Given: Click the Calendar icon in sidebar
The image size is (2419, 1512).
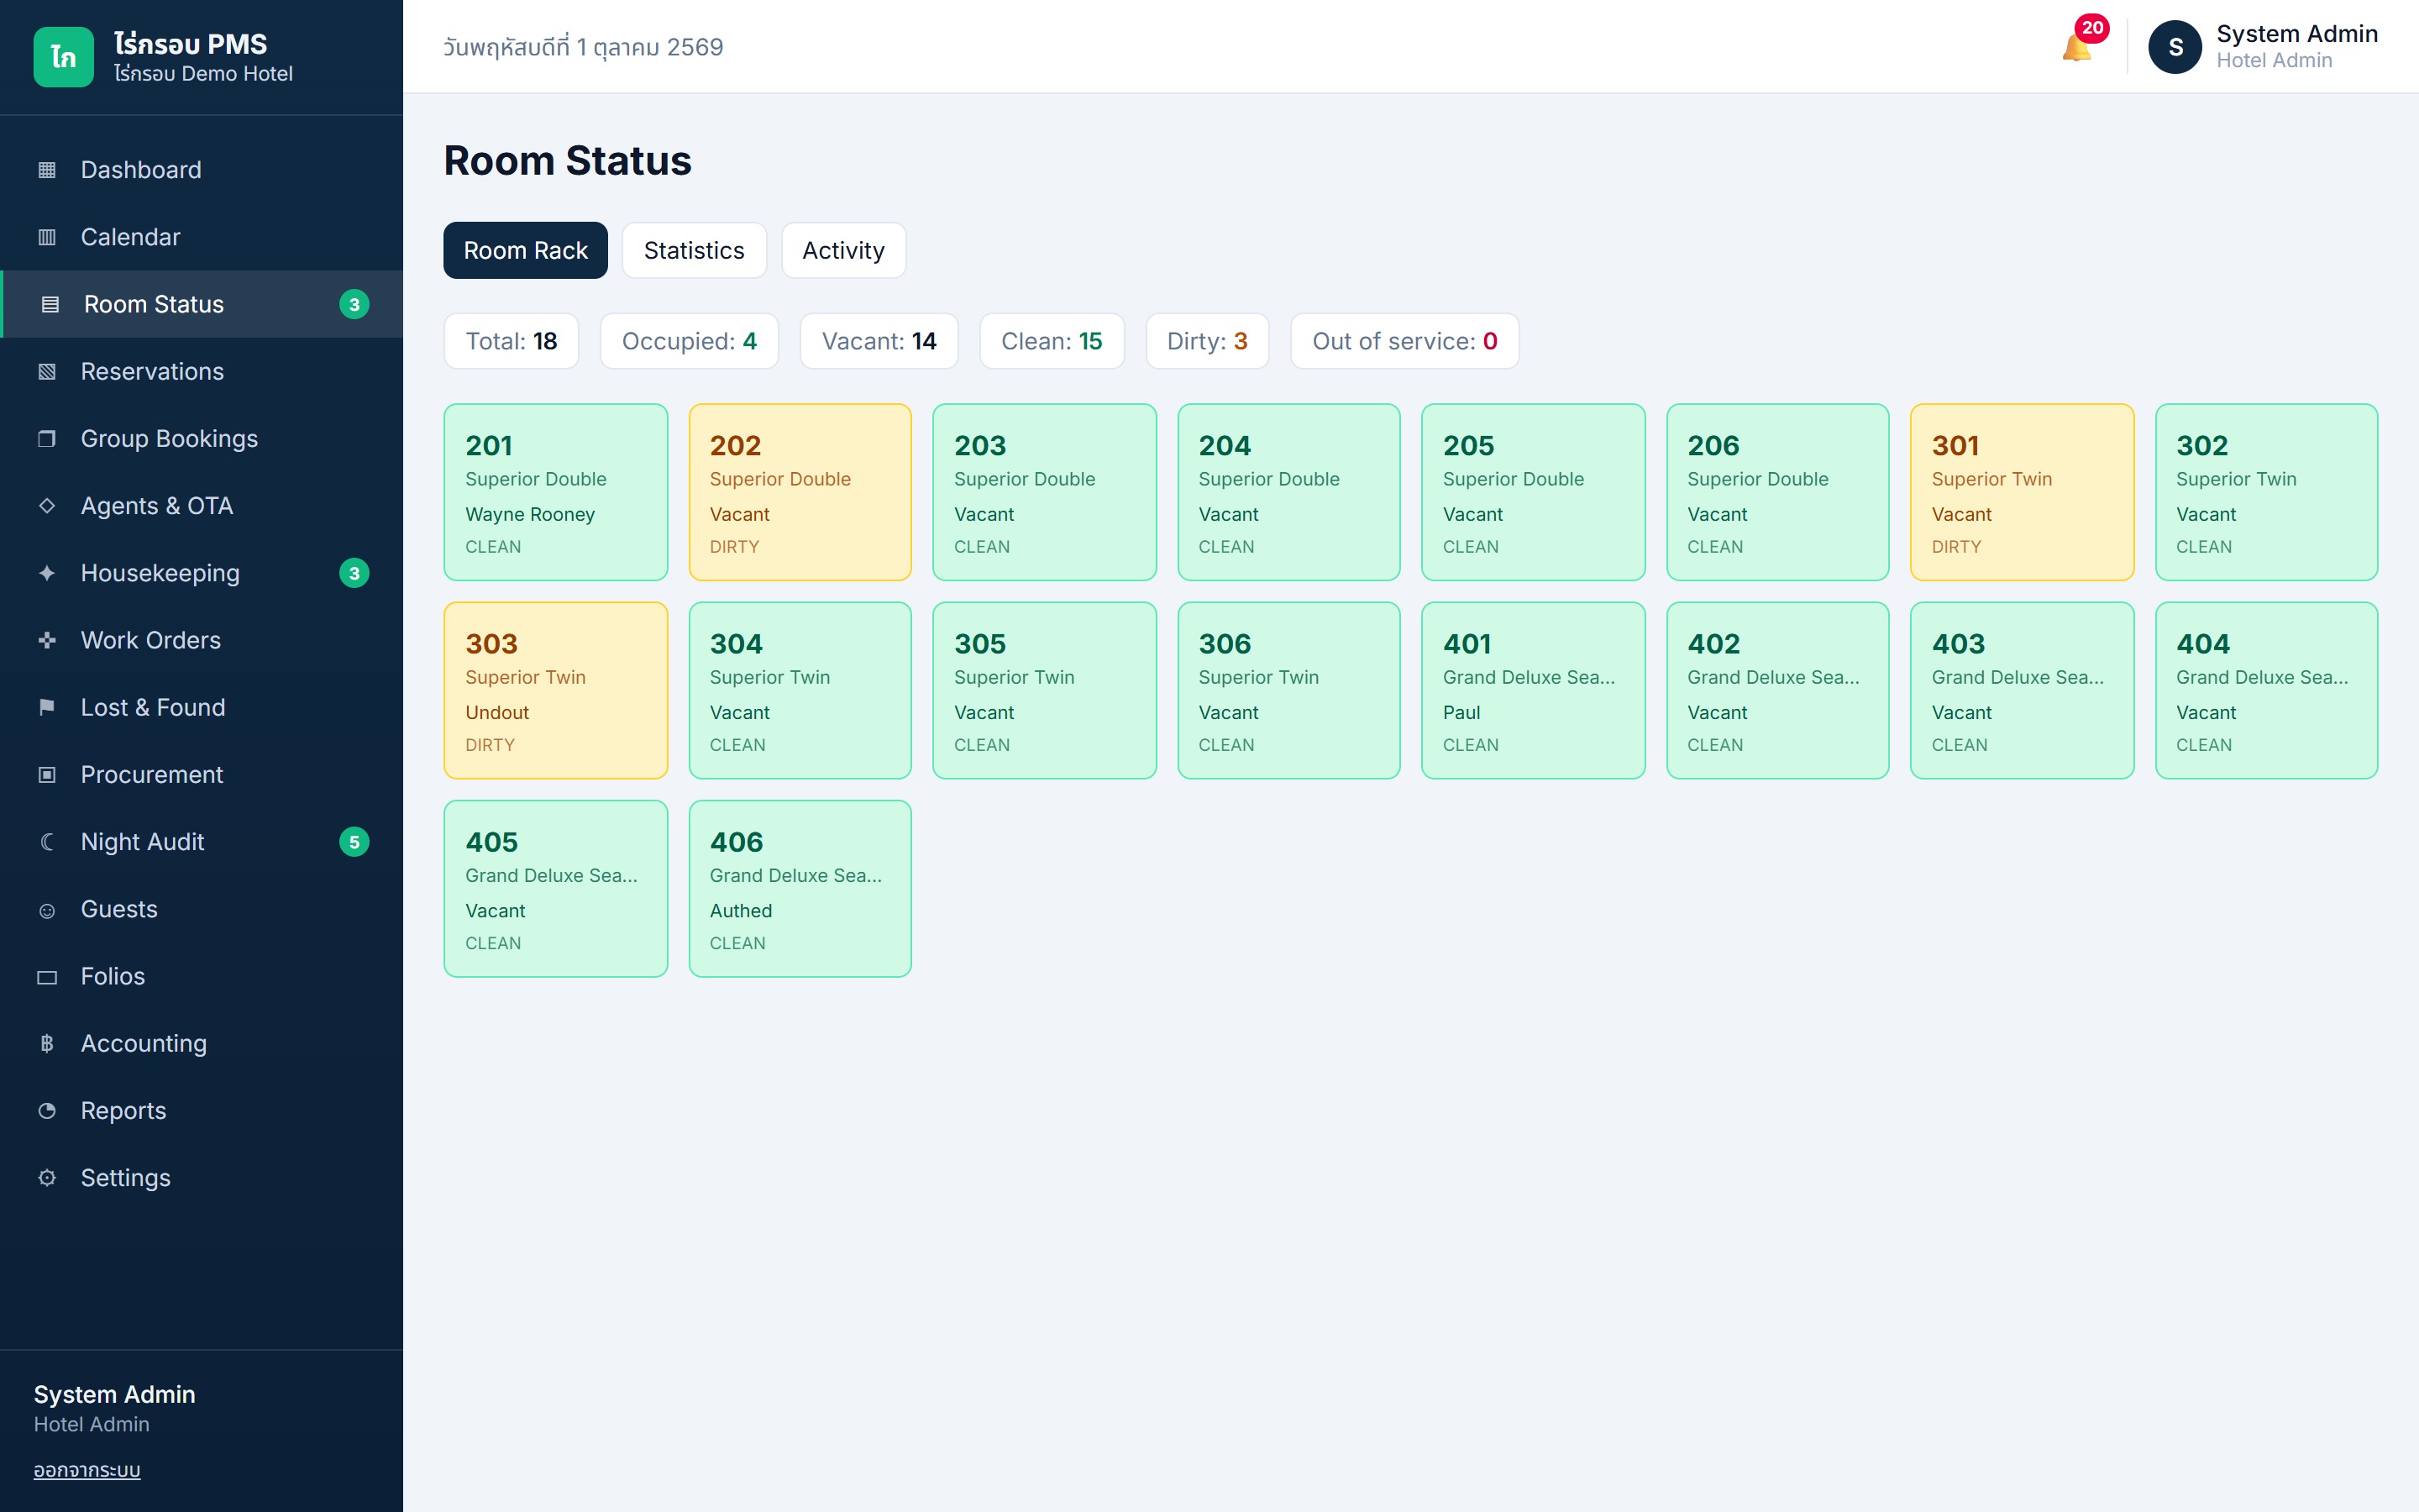Looking at the screenshot, I should pos(47,237).
